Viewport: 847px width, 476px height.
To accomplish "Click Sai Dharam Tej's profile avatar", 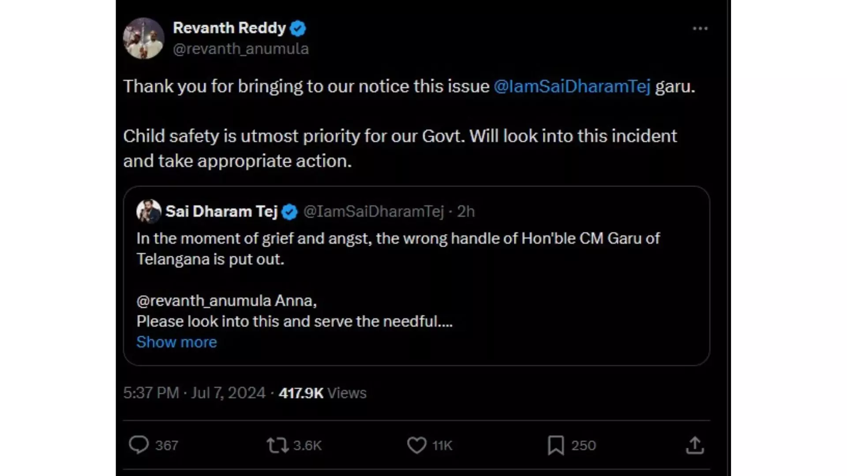I will (148, 211).
